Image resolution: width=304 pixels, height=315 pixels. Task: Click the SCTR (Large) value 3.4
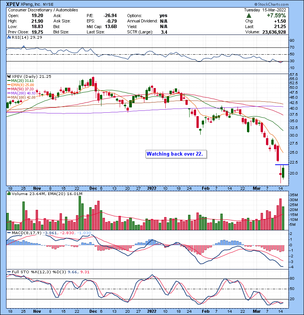point(164,32)
